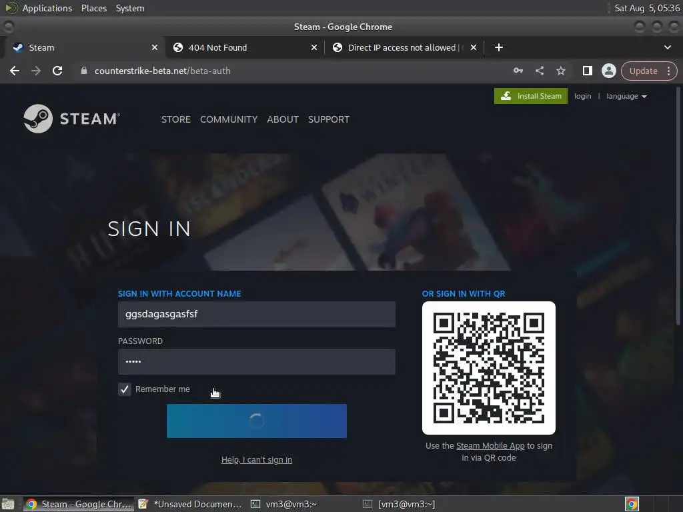Open Chrome three-dot menu
The height and width of the screenshot is (512, 683).
tap(668, 71)
